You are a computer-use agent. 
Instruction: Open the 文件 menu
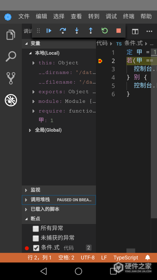point(24,16)
